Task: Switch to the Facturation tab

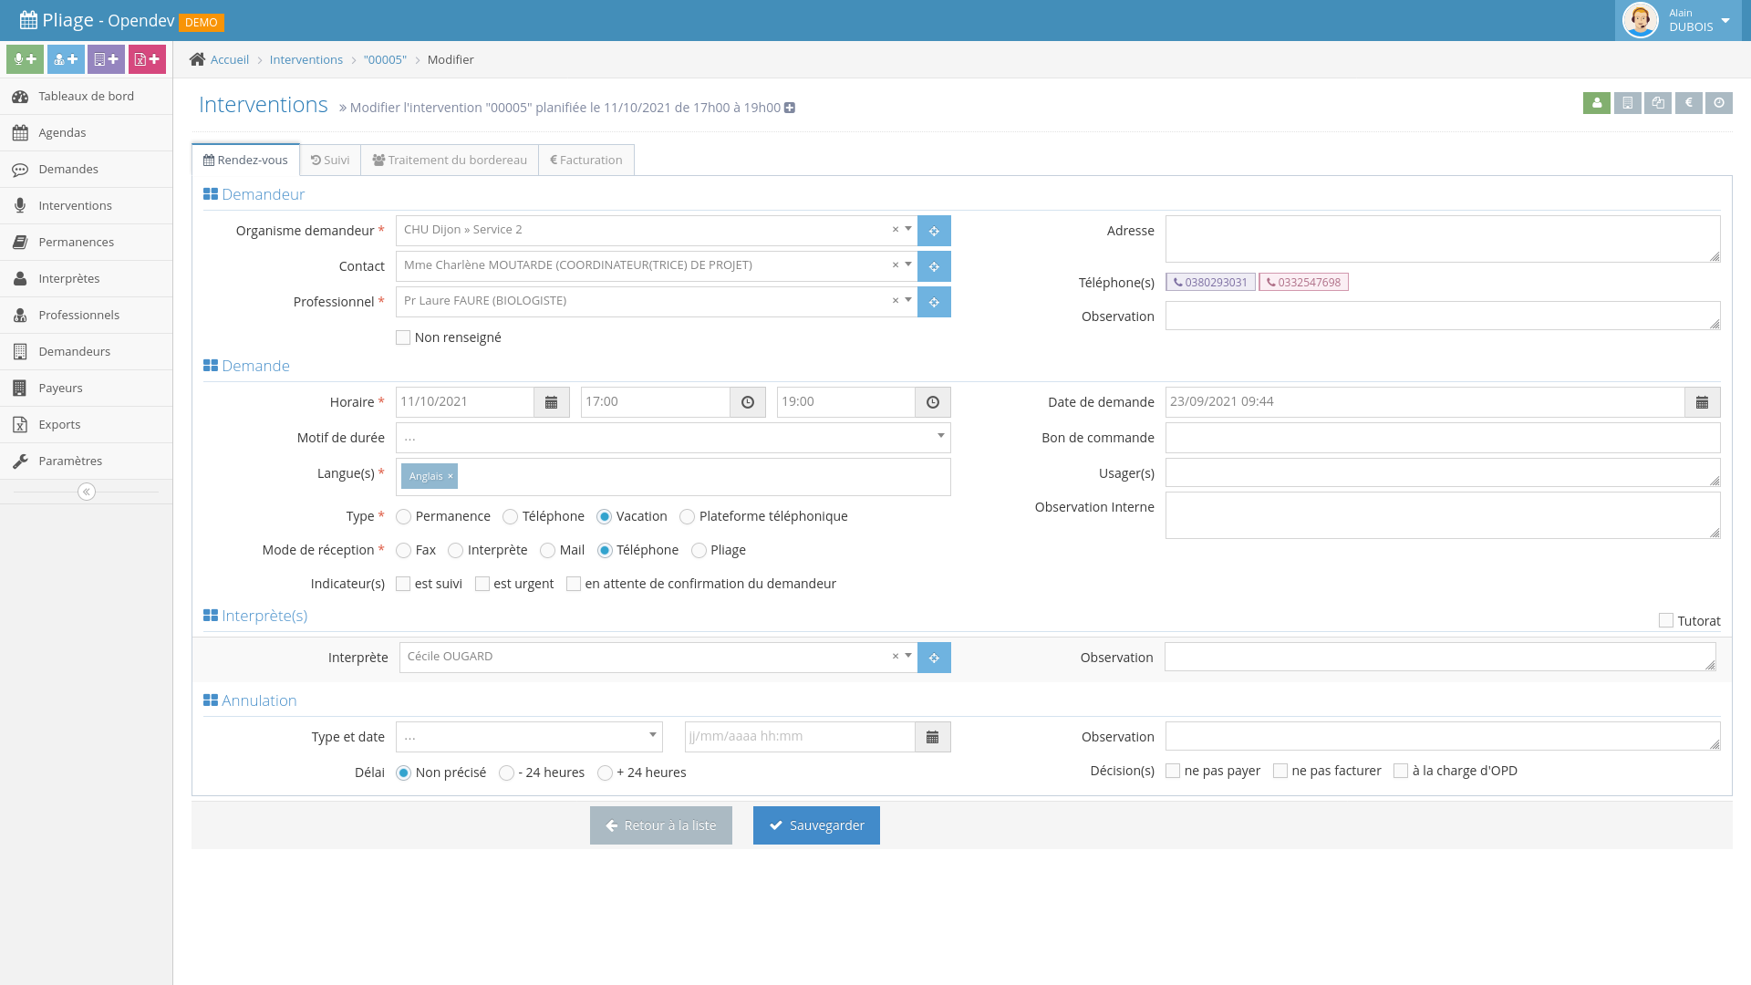Action: (586, 161)
